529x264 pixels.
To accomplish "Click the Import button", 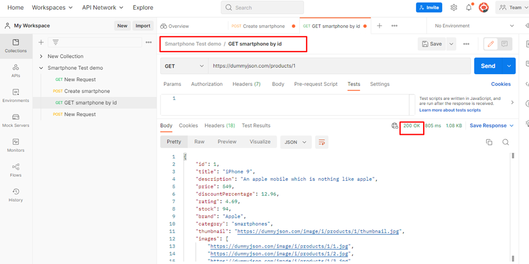I will click(143, 26).
